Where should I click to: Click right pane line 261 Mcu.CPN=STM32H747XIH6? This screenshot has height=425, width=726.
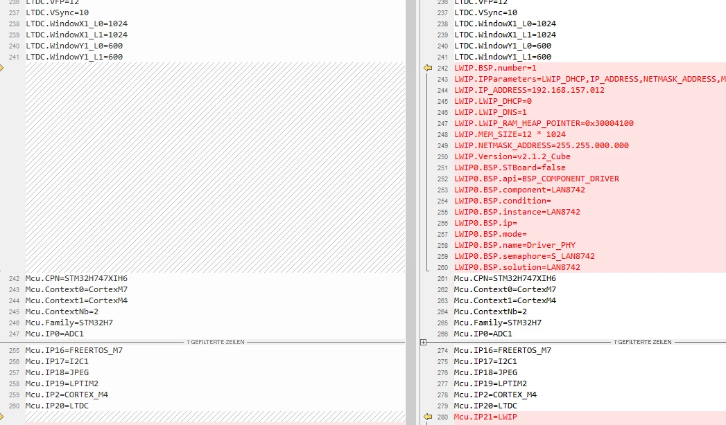(x=505, y=278)
